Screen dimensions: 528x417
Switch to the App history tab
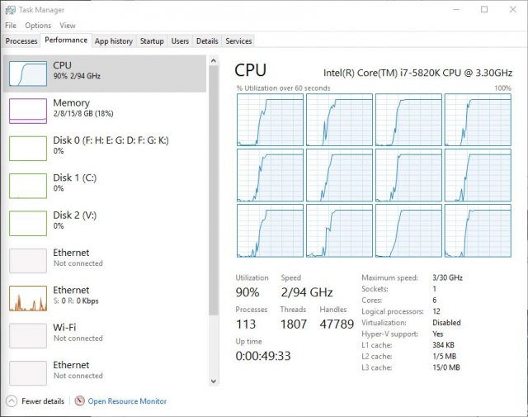tap(113, 40)
